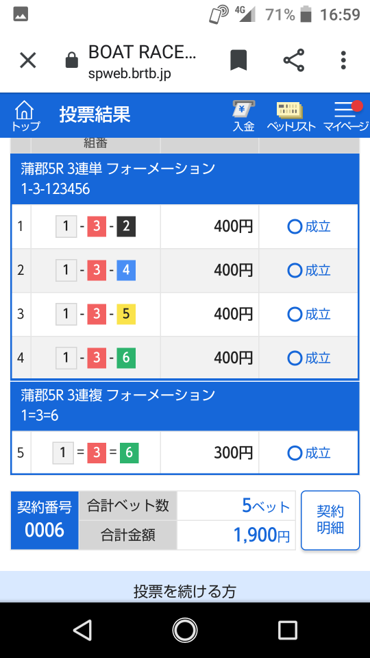Tap the 成立 status on row 5
Screen dimensions: 370x658
(309, 453)
